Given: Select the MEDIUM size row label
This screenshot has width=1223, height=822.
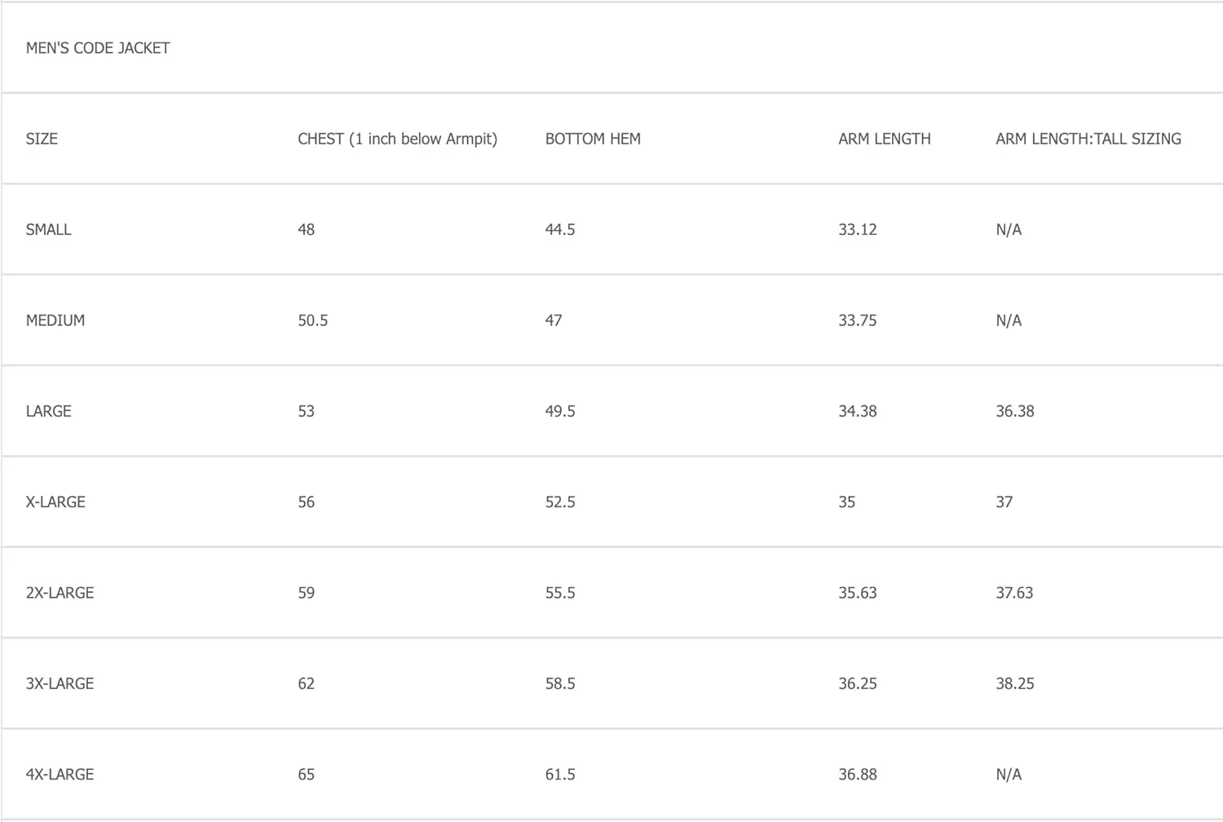Looking at the screenshot, I should pos(55,320).
